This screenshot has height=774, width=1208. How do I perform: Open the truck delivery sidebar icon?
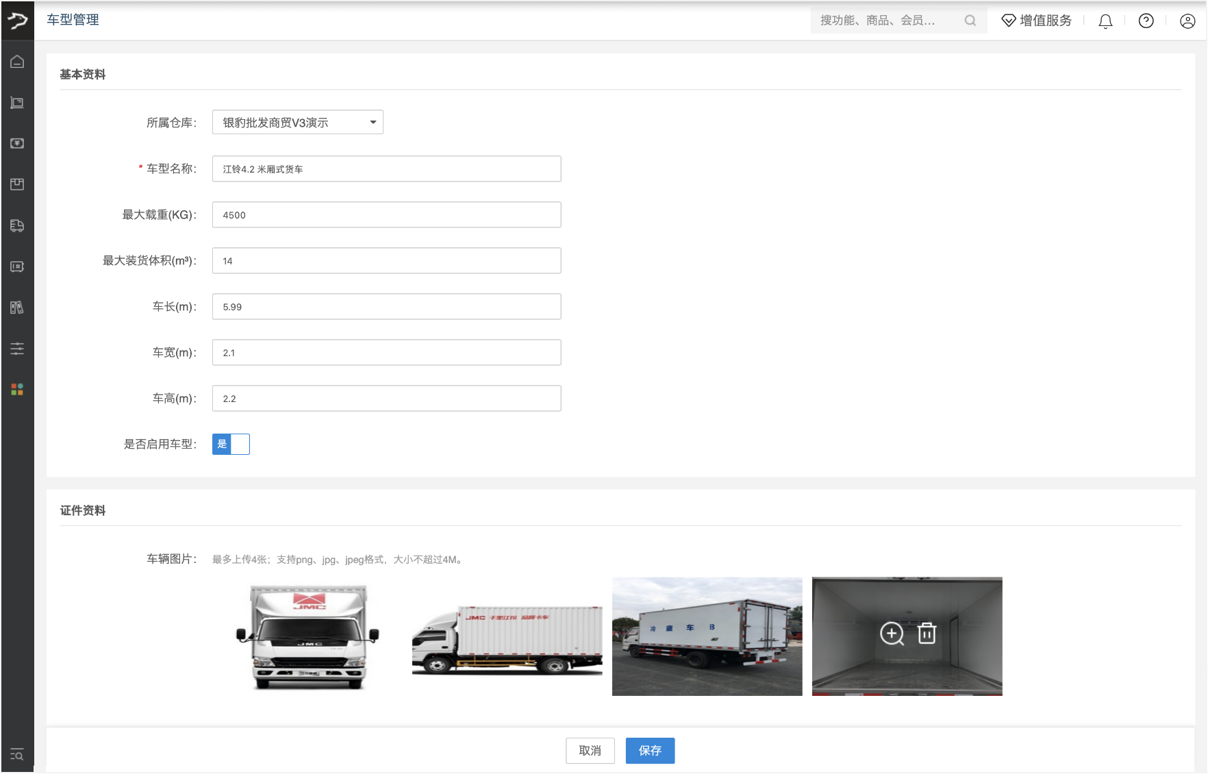[17, 225]
